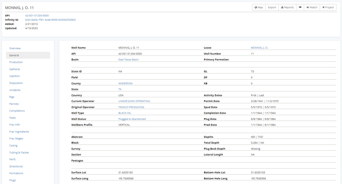
Task: Open Injection section in sidebar
Action: point(14,76)
